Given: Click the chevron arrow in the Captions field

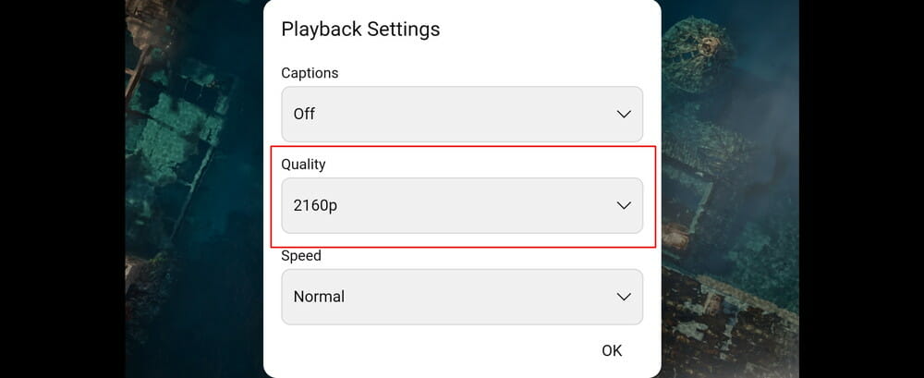Looking at the screenshot, I should tap(624, 115).
